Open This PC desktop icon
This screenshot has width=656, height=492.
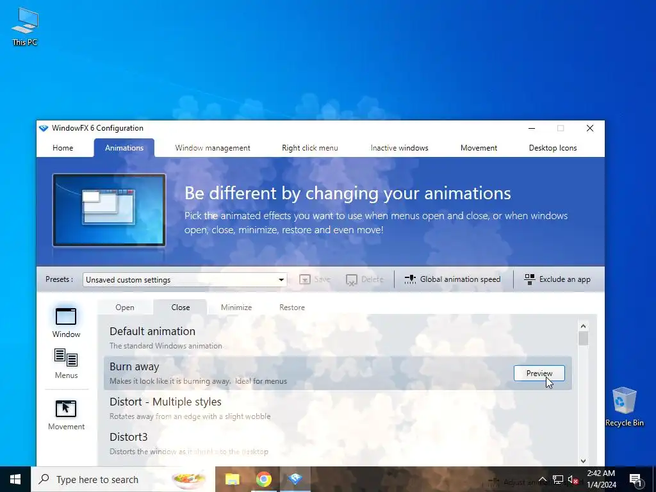point(25,26)
